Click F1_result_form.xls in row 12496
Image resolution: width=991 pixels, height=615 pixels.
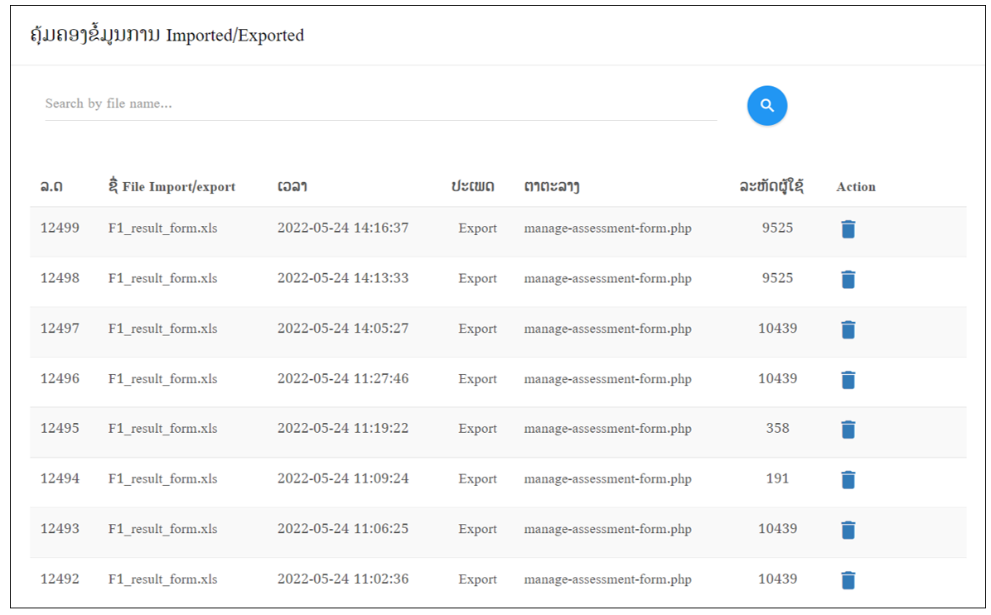[162, 379]
